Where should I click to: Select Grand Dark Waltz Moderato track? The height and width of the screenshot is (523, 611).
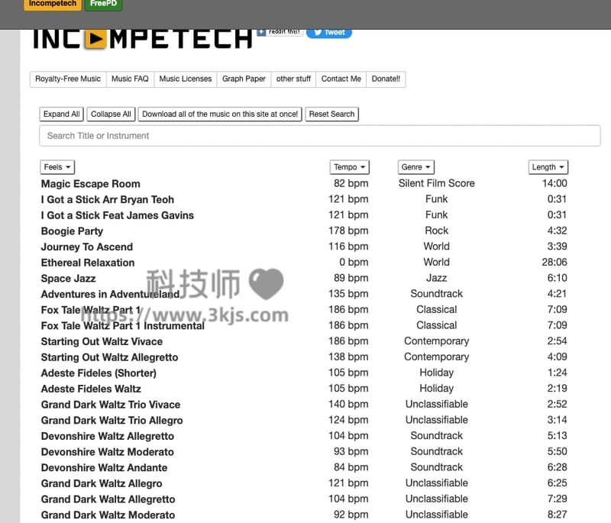click(108, 515)
